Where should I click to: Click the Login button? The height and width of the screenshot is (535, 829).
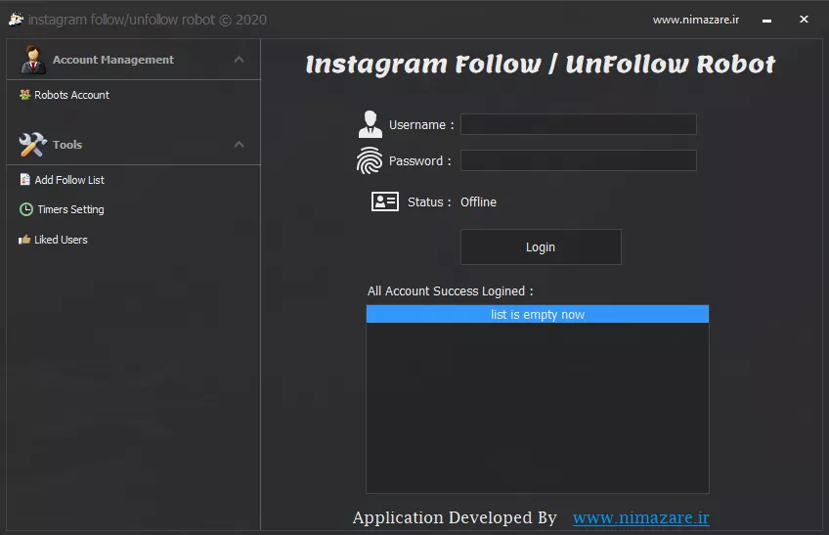pyautogui.click(x=541, y=247)
